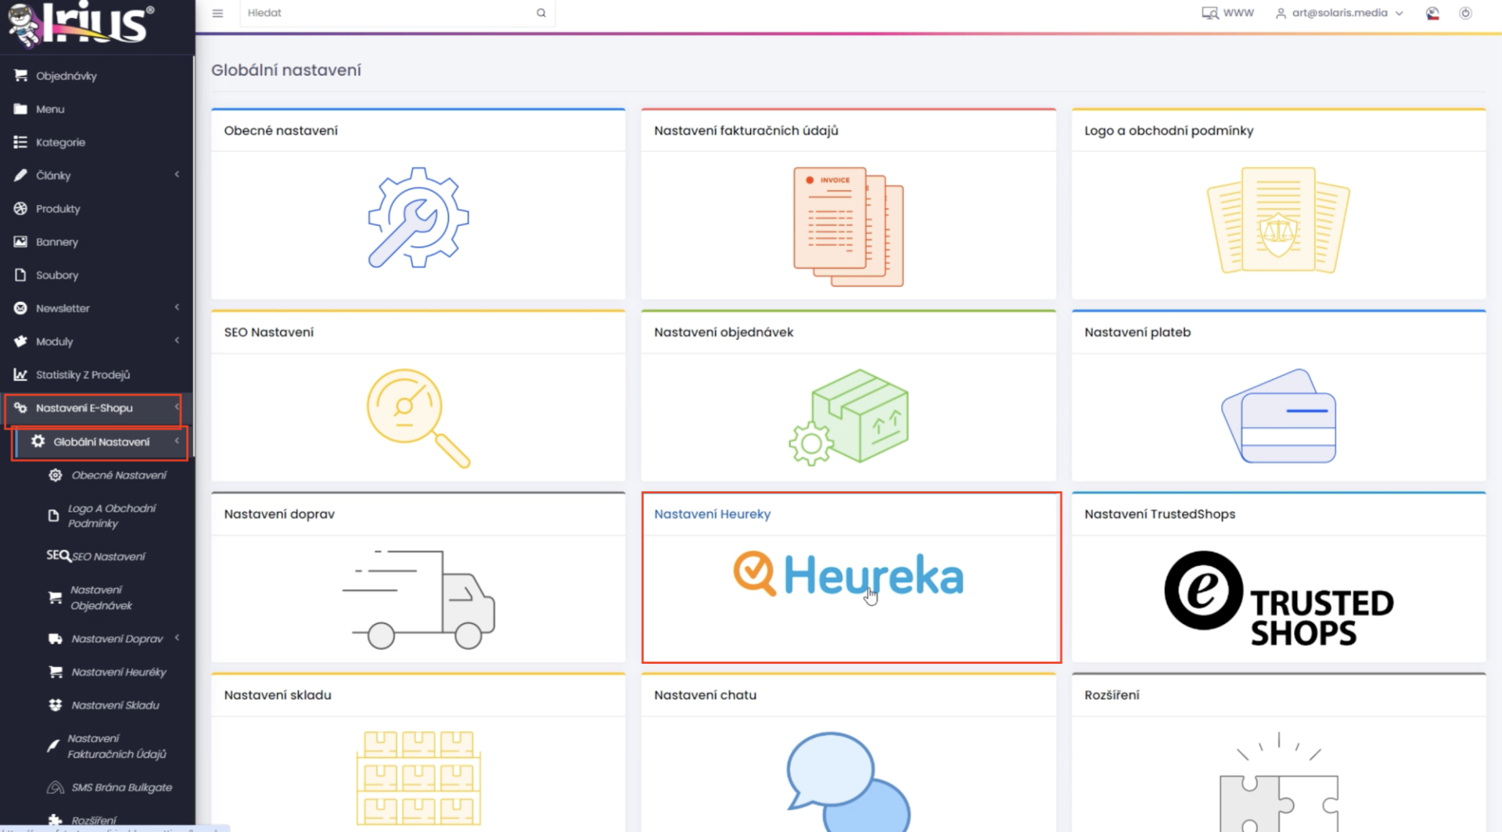Screen dimensions: 1502x832
Task: Click the delivery truck illustration
Action: click(418, 599)
